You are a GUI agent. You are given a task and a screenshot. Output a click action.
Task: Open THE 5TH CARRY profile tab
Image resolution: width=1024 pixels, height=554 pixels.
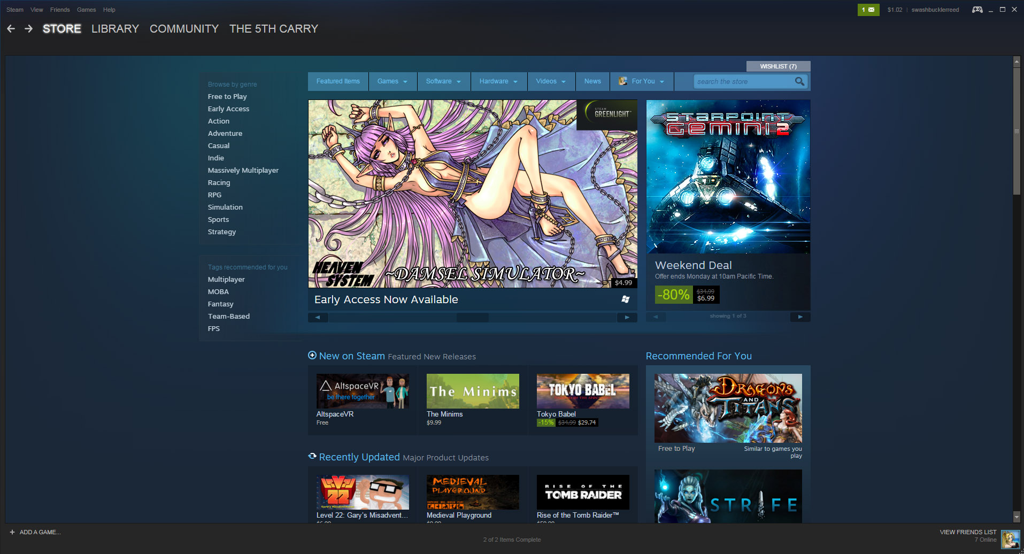point(274,29)
